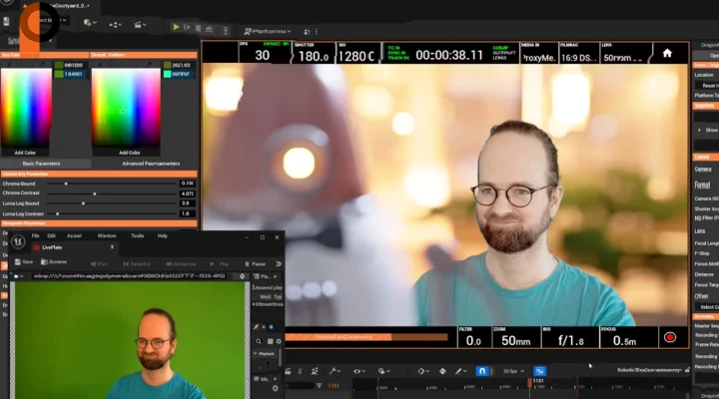Viewport: 719px width, 399px height.
Task: Open the Blueprints dropdown in main toolbar
Action: (115, 25)
